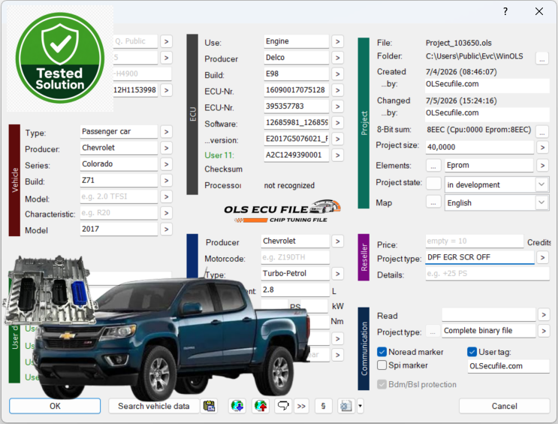Click arrow button next to ECU Producer Delco
This screenshot has height=424, width=558.
point(338,58)
